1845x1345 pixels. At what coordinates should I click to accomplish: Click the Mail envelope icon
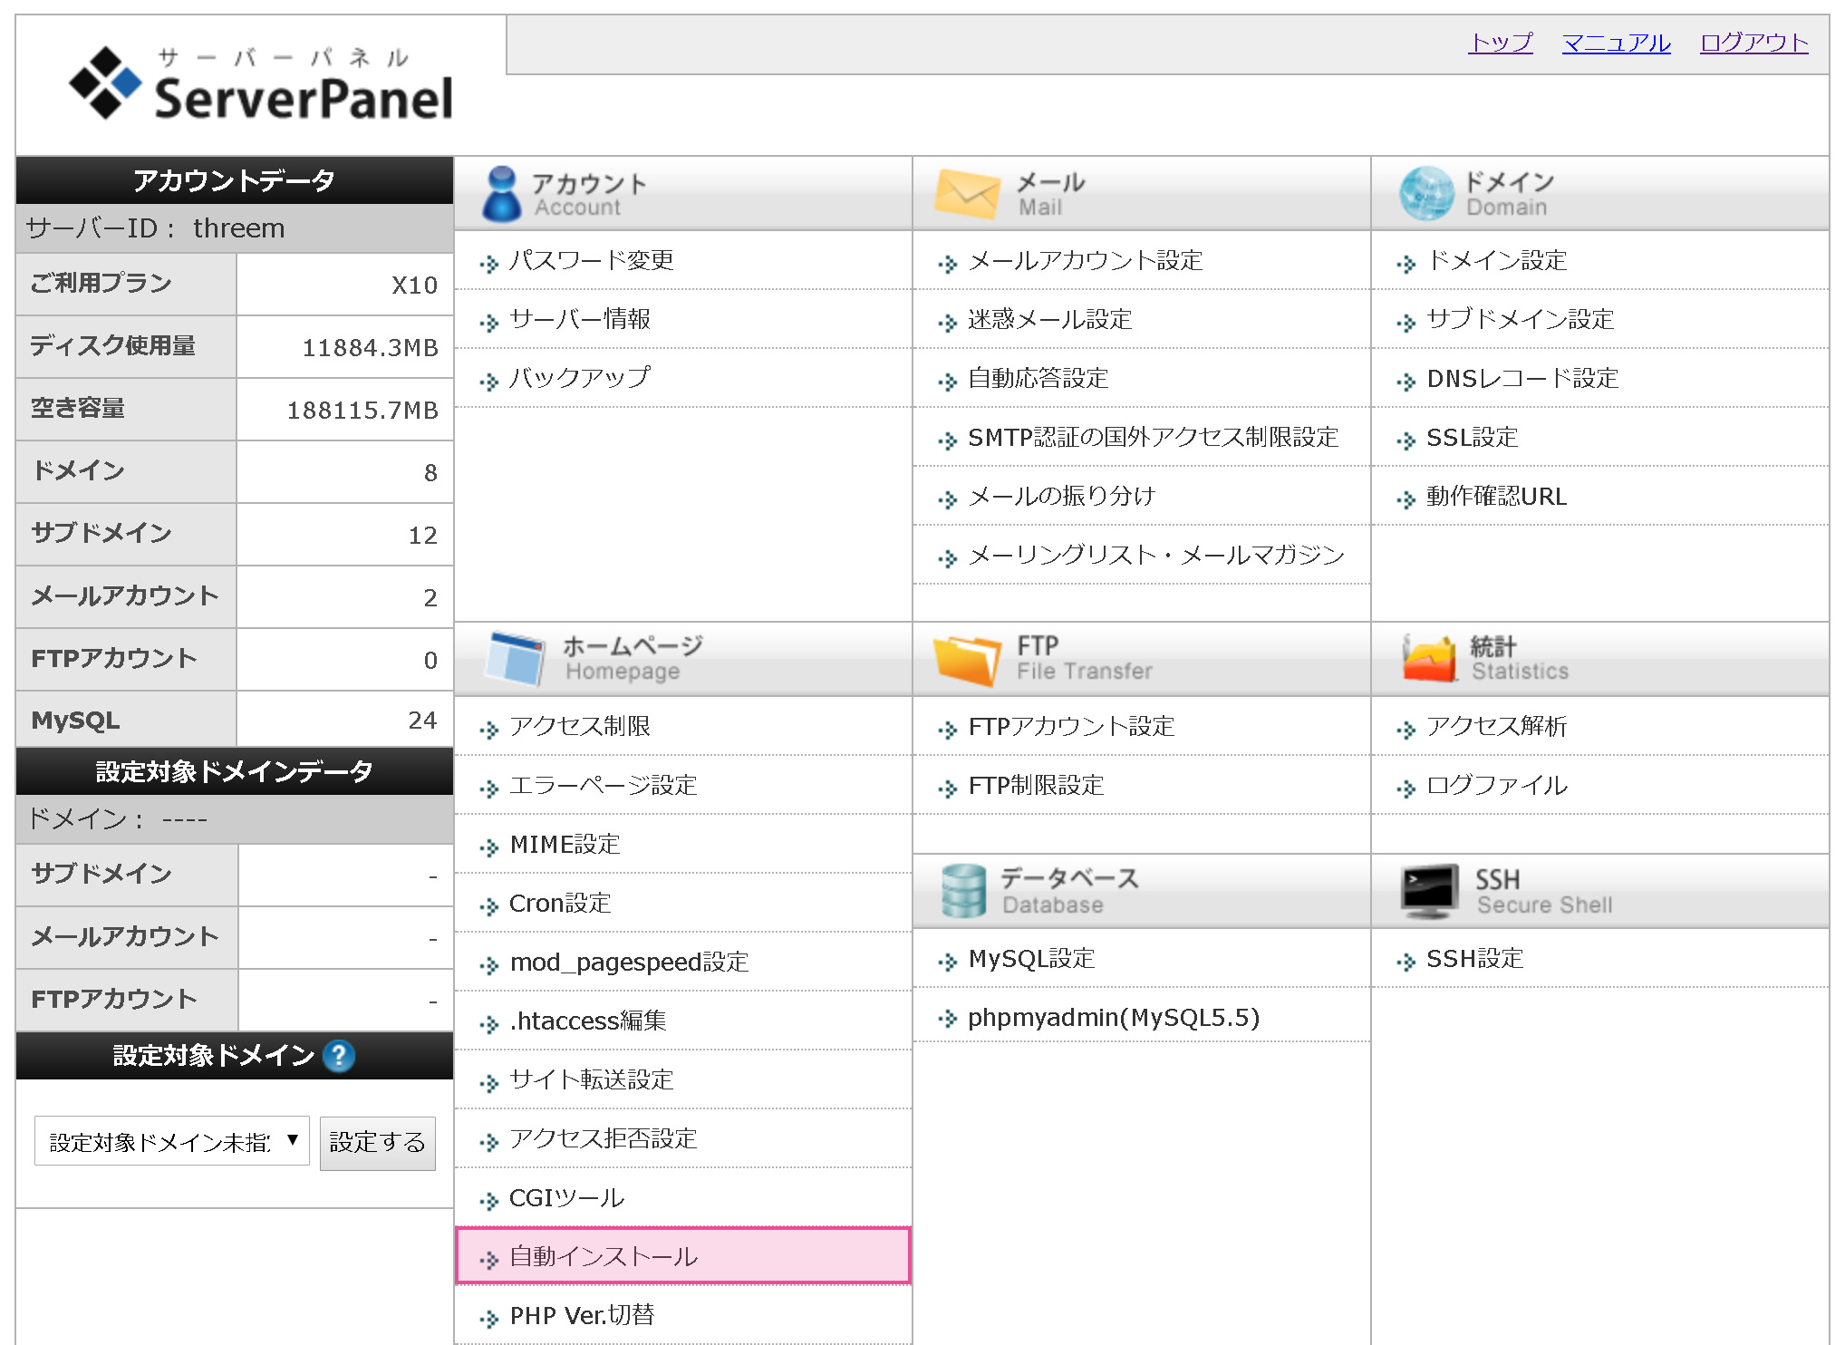[x=966, y=194]
